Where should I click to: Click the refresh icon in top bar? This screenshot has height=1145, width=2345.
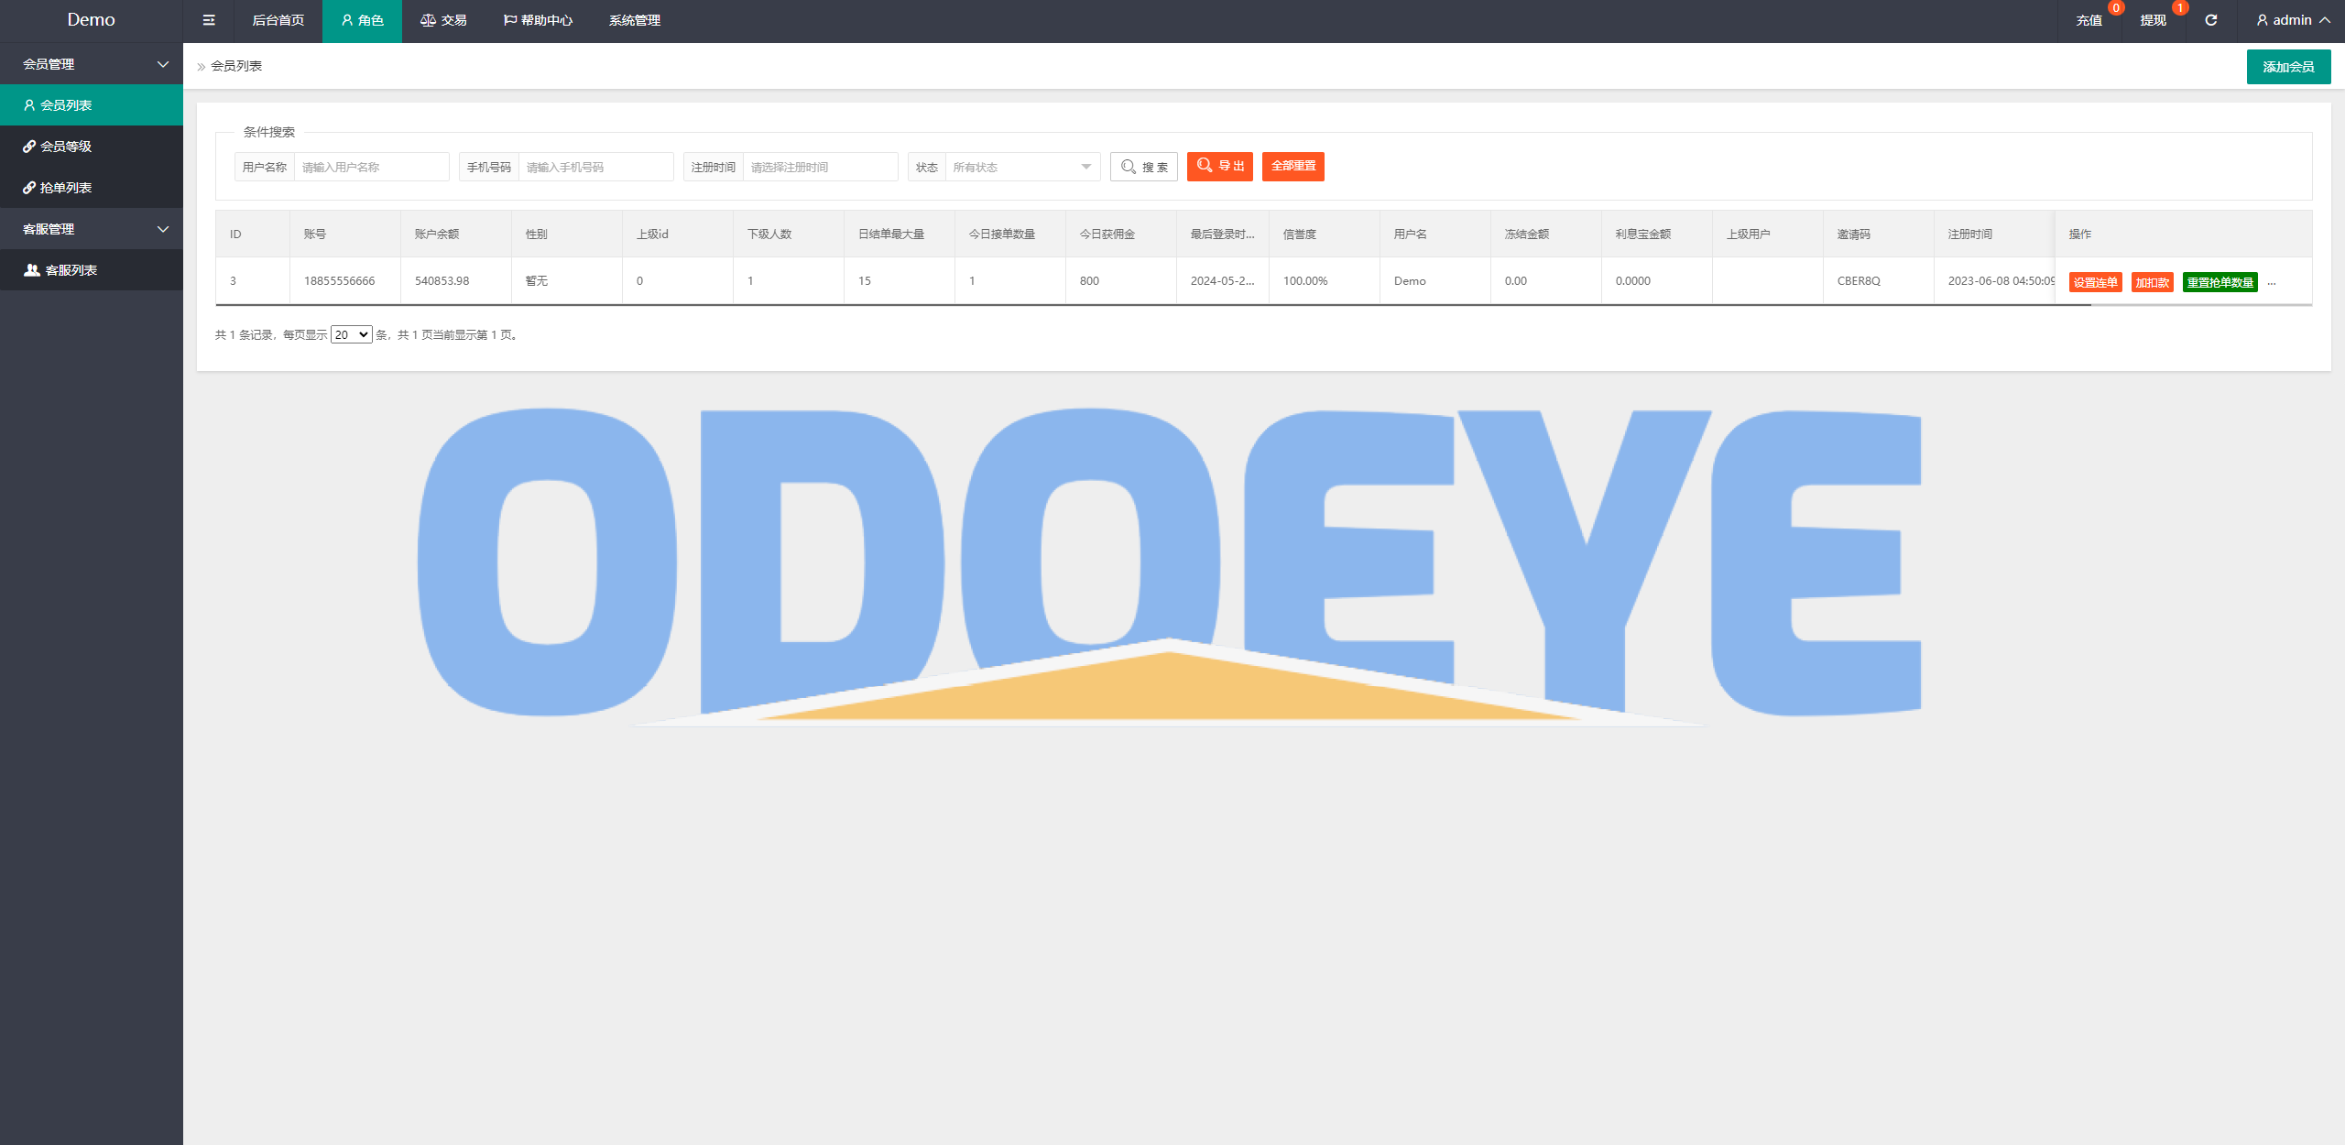pos(2210,20)
